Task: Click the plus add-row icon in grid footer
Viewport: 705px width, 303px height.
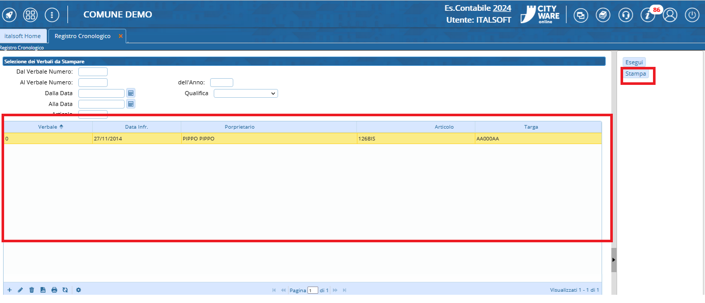Action: pos(9,290)
